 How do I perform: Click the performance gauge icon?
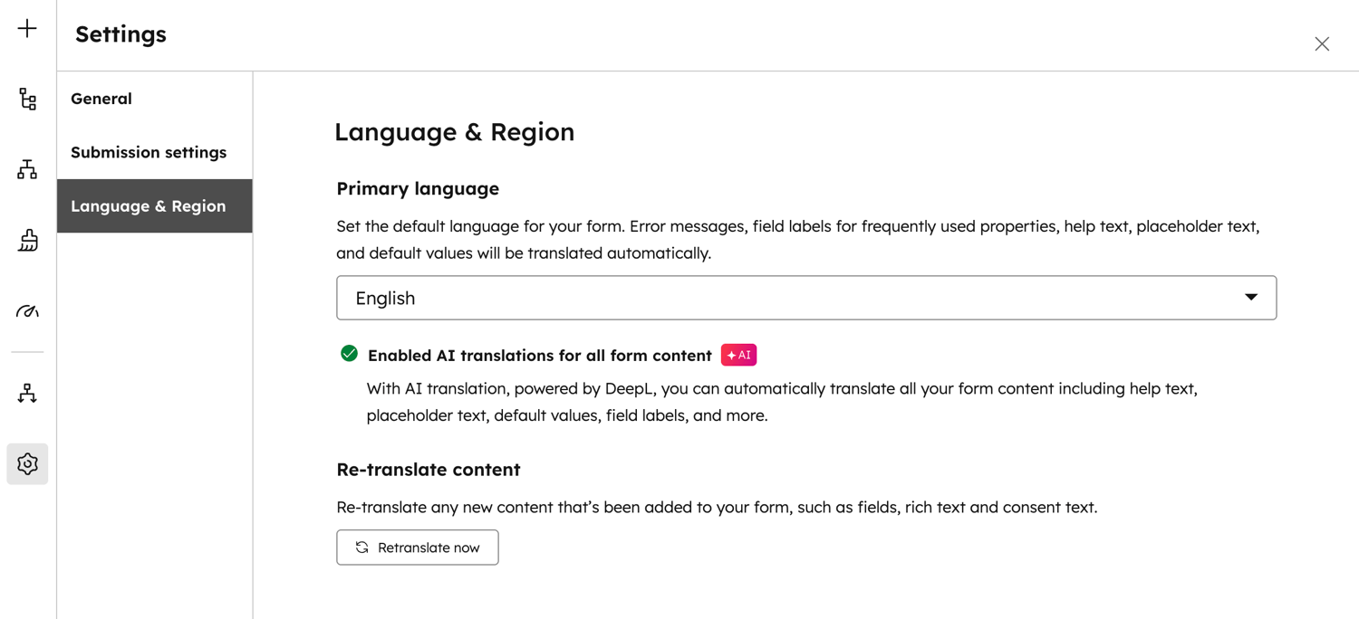coord(26,310)
